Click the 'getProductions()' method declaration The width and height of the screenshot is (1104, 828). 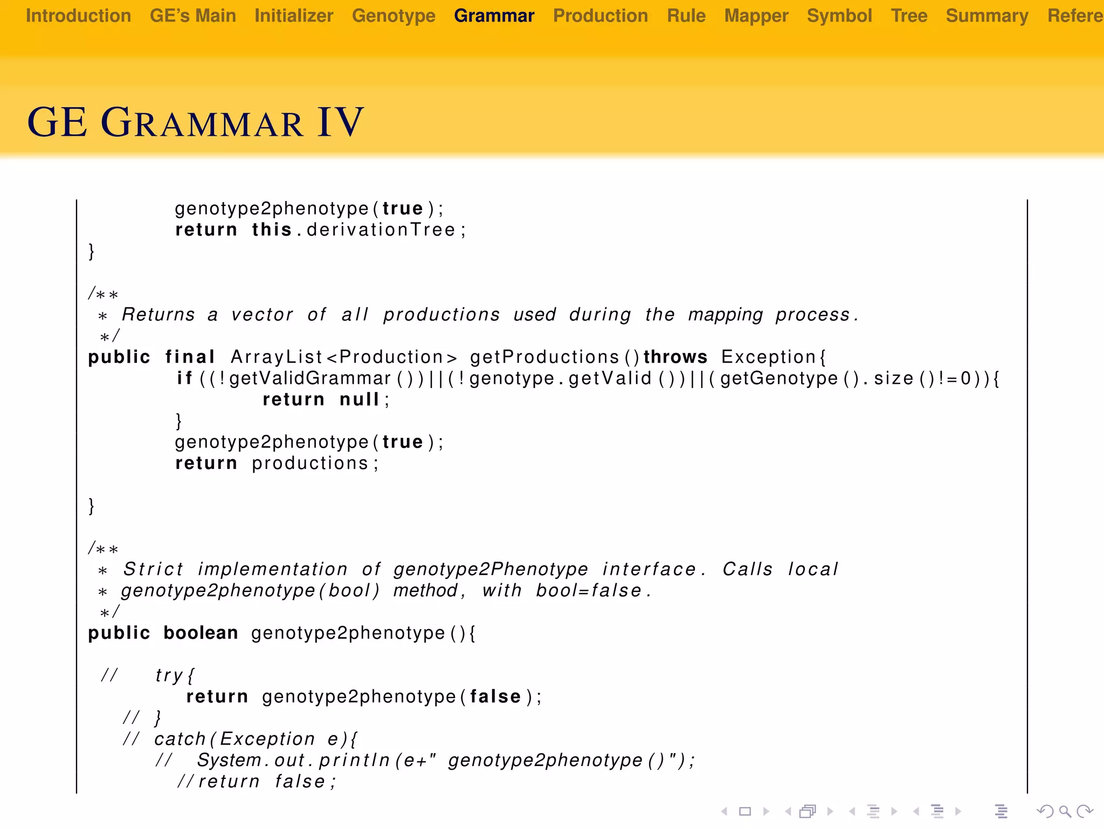coord(457,357)
